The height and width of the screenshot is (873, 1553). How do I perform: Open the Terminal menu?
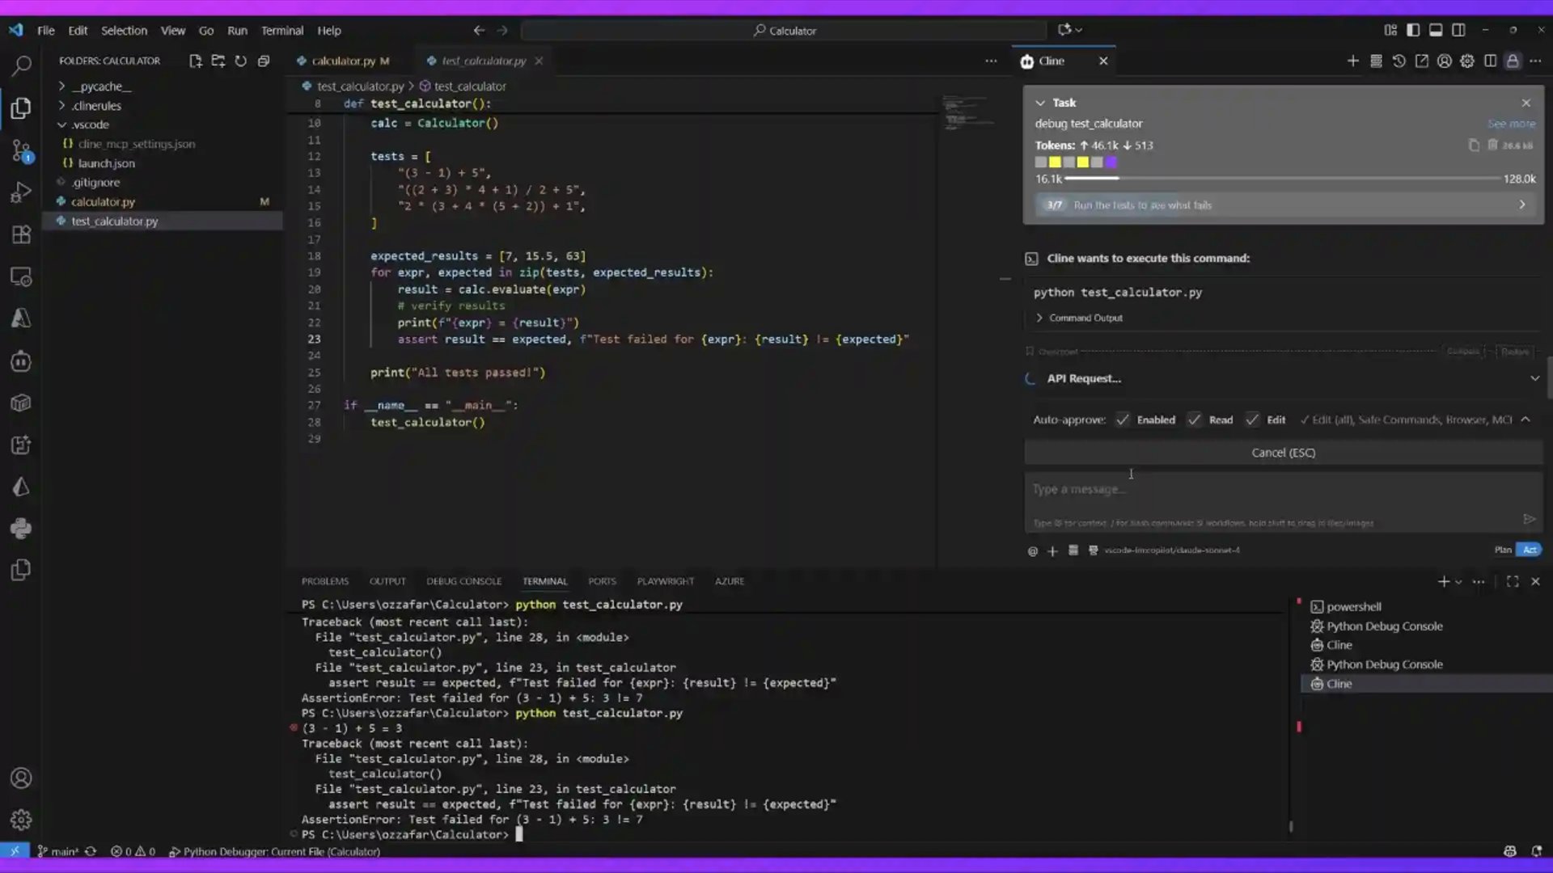[281, 30]
